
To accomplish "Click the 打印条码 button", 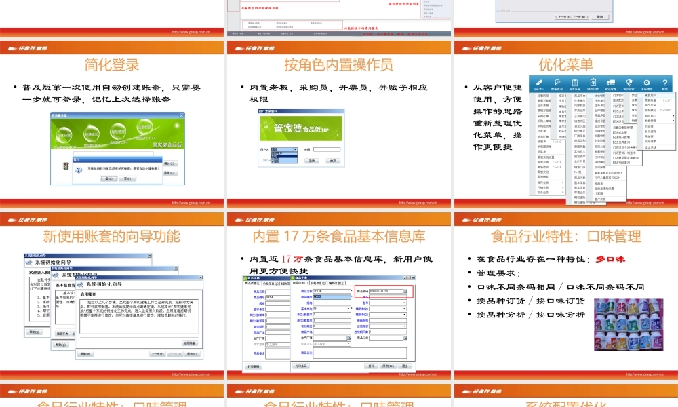I will (x=300, y=366).
